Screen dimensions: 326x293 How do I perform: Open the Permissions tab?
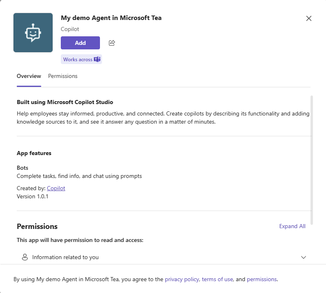point(63,76)
